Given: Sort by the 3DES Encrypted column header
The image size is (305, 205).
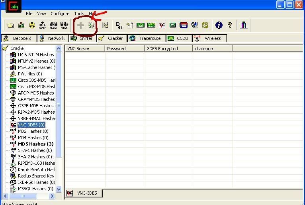Looking at the screenshot, I should (169, 49).
